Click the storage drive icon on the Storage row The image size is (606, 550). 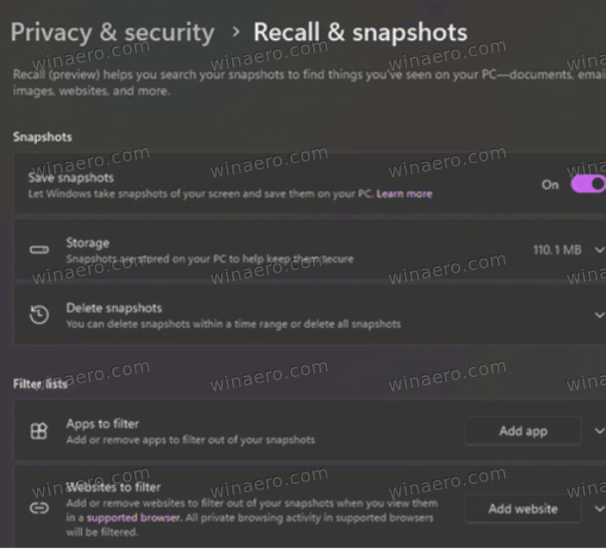click(39, 249)
